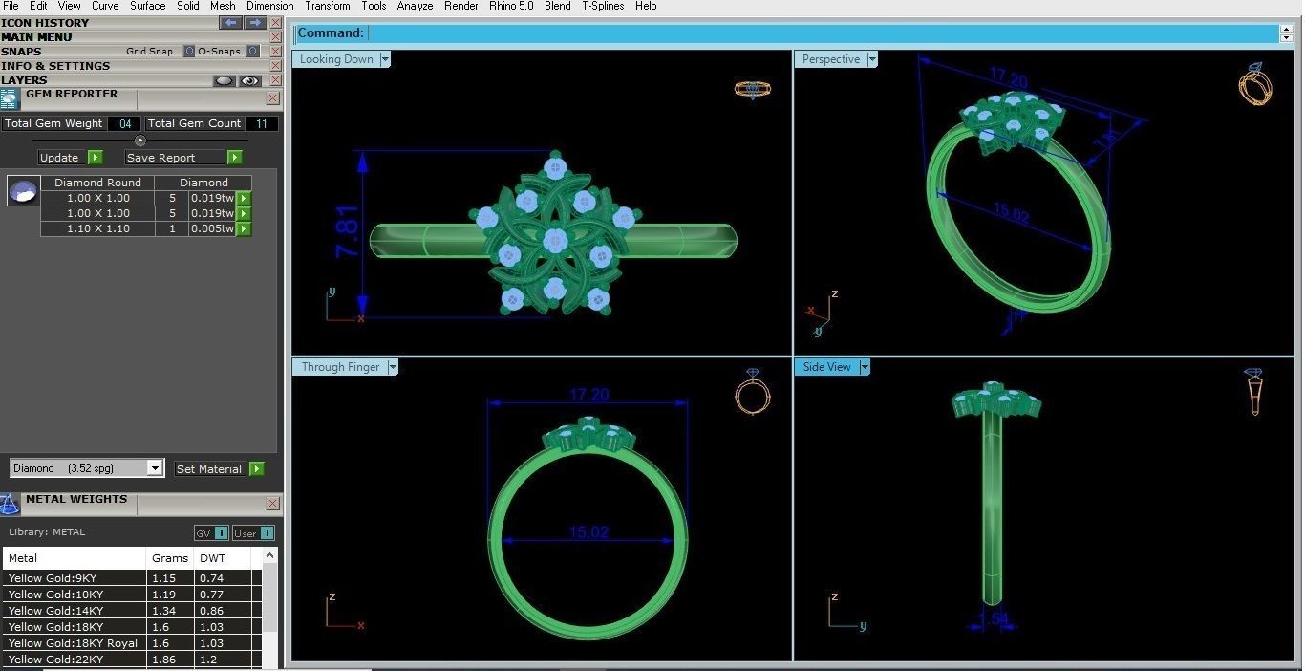Click metal list scrollbar up arrow
This screenshot has height=671, width=1305.
(x=269, y=556)
